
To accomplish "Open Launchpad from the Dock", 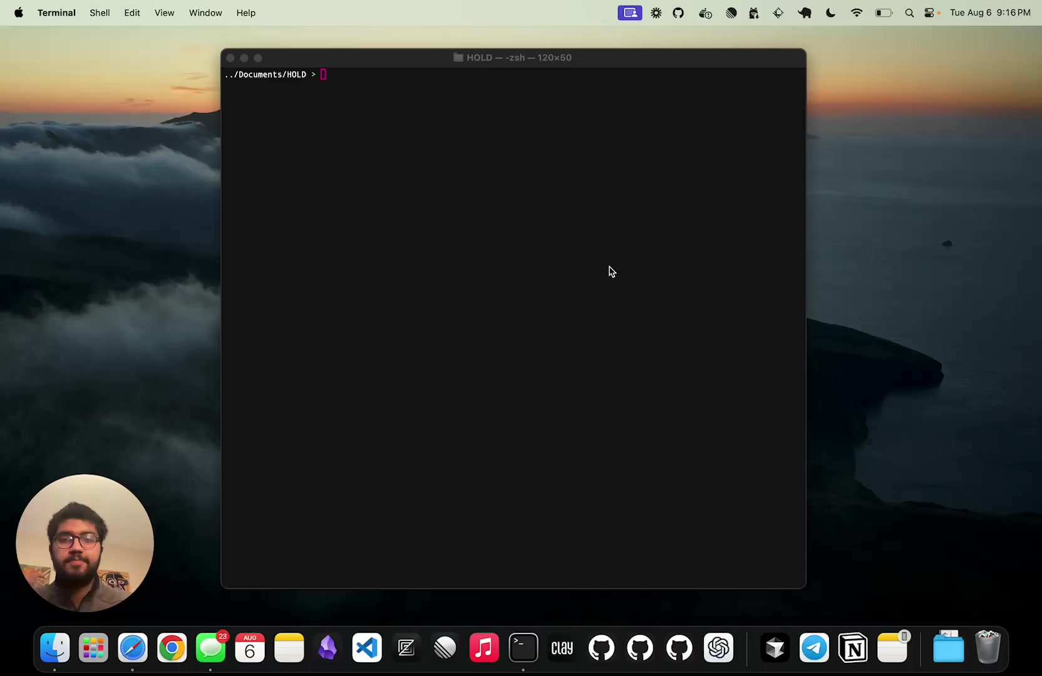I will coord(93,648).
